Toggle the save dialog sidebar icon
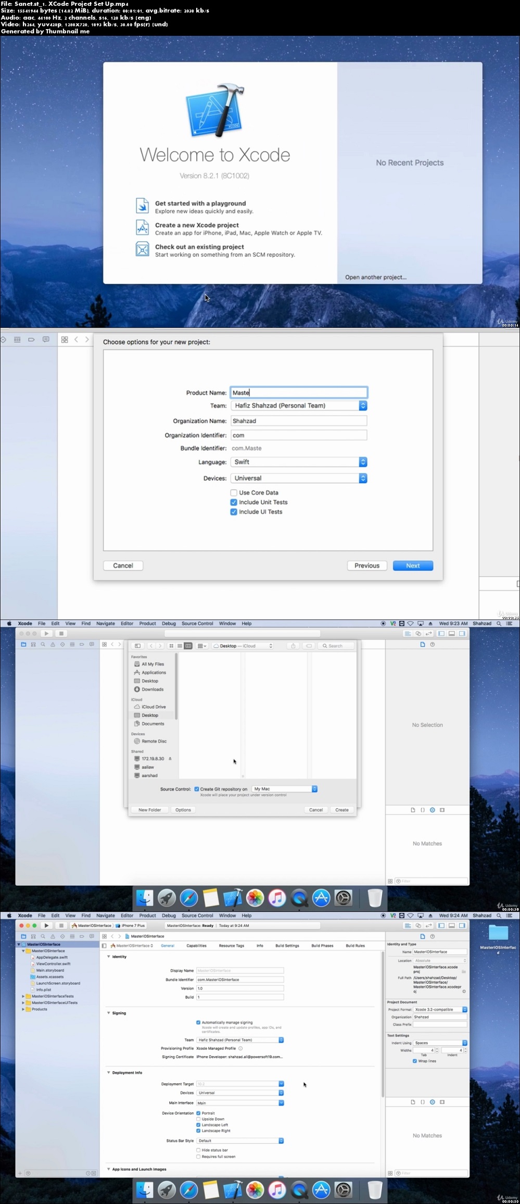Viewport: 520px width, 1204px height. [x=138, y=646]
